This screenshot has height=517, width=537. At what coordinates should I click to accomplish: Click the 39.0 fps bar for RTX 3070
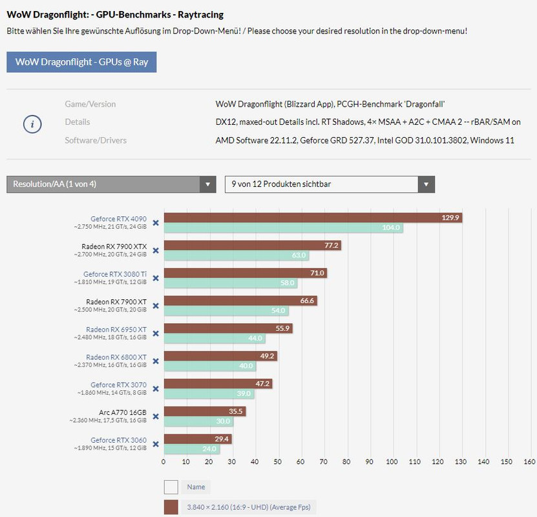(x=209, y=394)
